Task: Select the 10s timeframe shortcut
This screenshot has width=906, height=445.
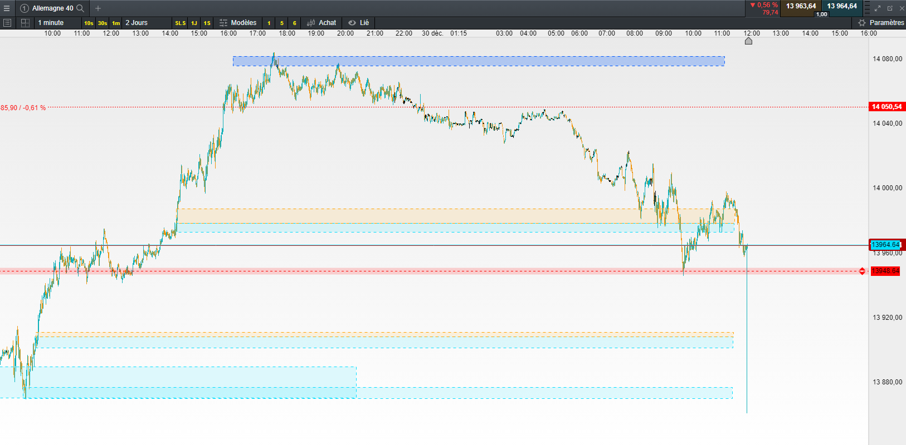Action: tap(89, 23)
